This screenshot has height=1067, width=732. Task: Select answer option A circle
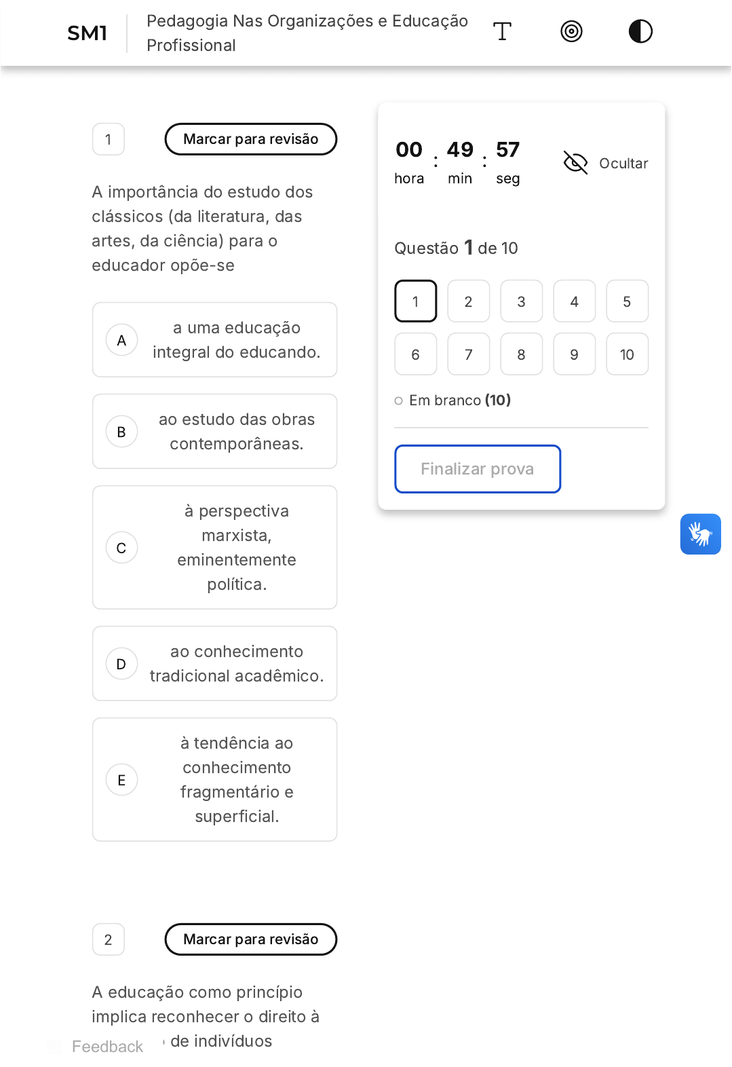121,340
